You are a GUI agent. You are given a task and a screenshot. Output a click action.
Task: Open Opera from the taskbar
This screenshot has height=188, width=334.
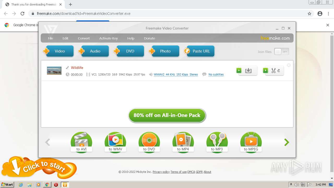56,185
